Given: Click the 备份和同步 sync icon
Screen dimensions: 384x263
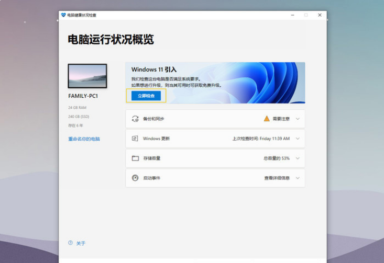Looking at the screenshot, I should (135, 119).
